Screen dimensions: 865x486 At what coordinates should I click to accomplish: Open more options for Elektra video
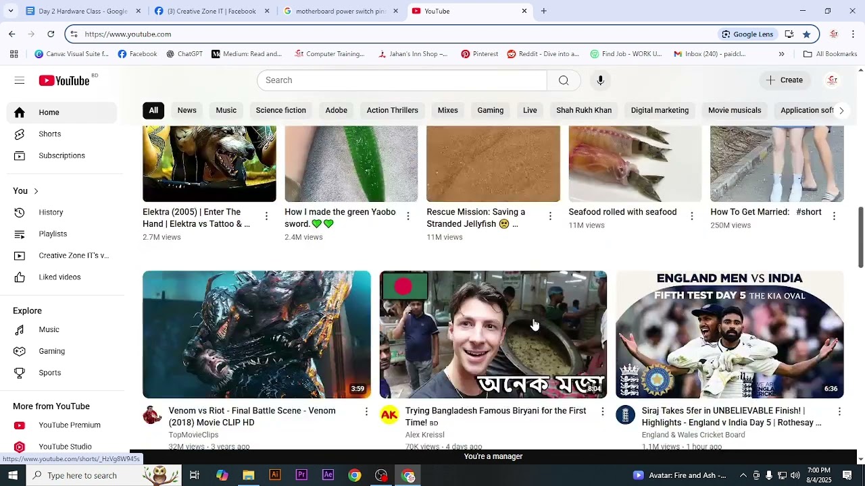coord(266,216)
